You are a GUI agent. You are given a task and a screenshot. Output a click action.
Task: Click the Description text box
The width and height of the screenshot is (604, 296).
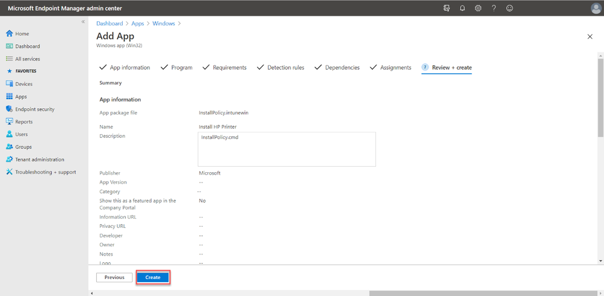[287, 149]
